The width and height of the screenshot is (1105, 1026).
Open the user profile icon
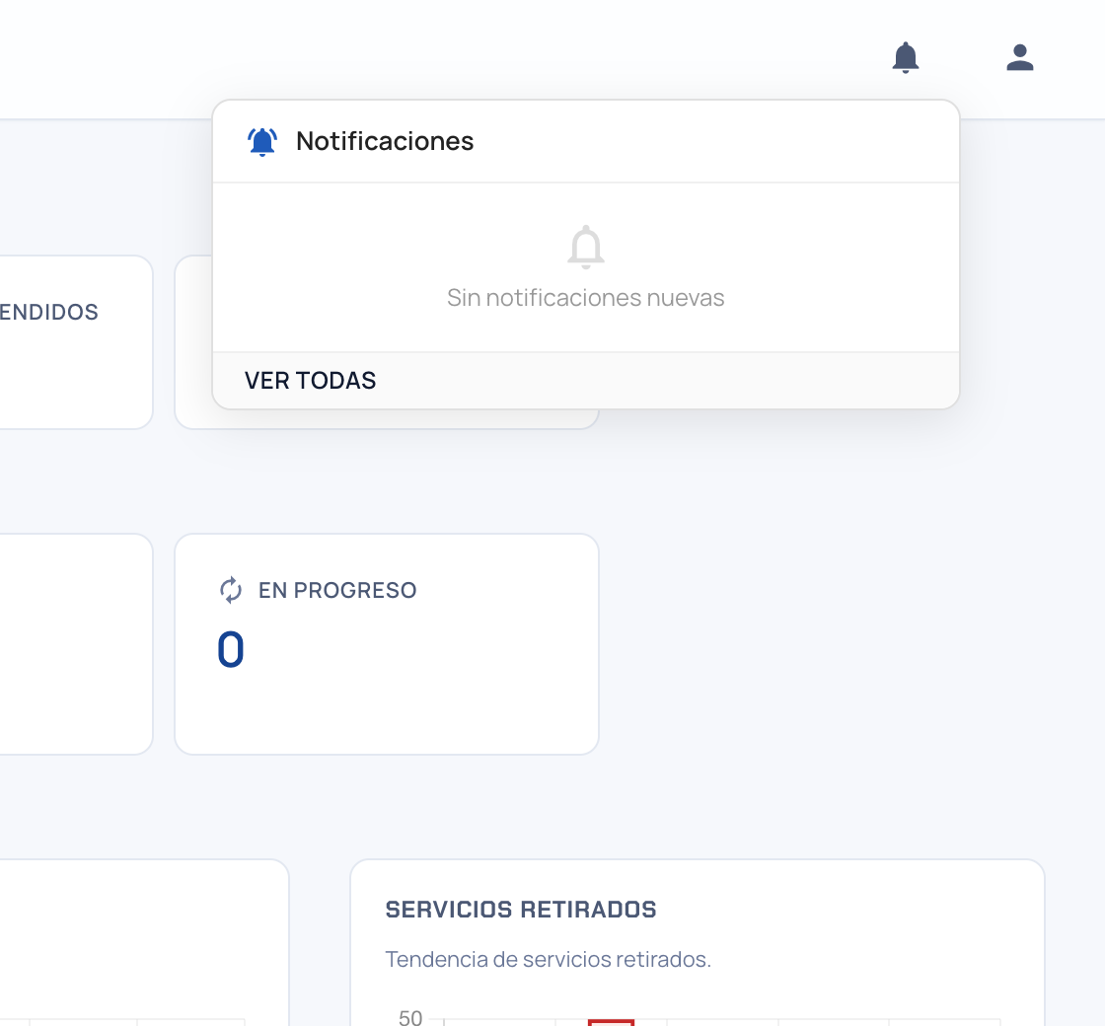pos(1020,58)
